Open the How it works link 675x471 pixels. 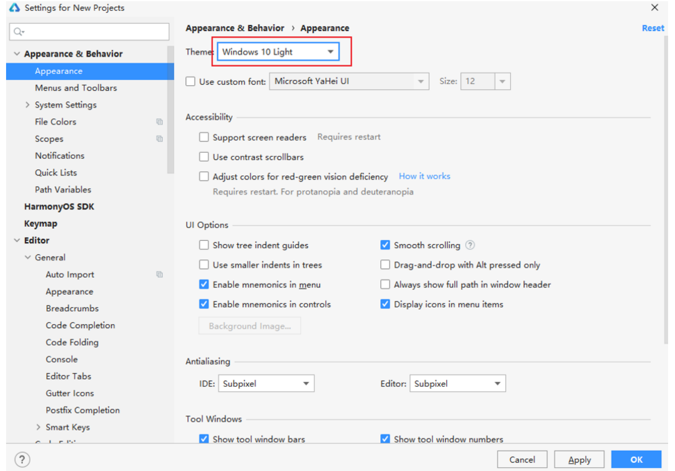(424, 176)
